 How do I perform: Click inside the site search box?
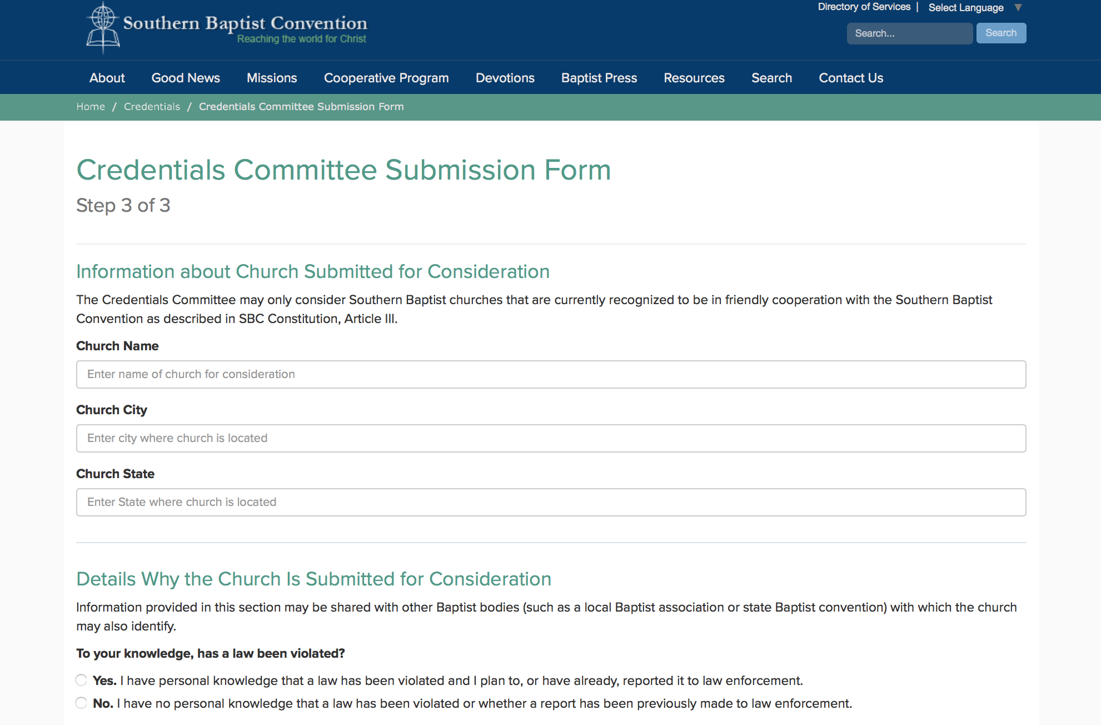tap(909, 33)
